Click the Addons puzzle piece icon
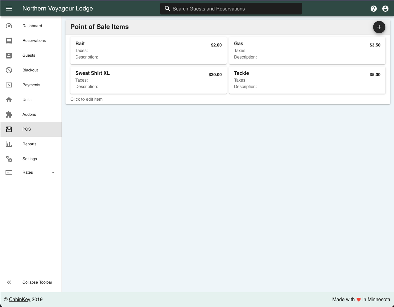Screen dimensions: 394x307 coord(9,115)
